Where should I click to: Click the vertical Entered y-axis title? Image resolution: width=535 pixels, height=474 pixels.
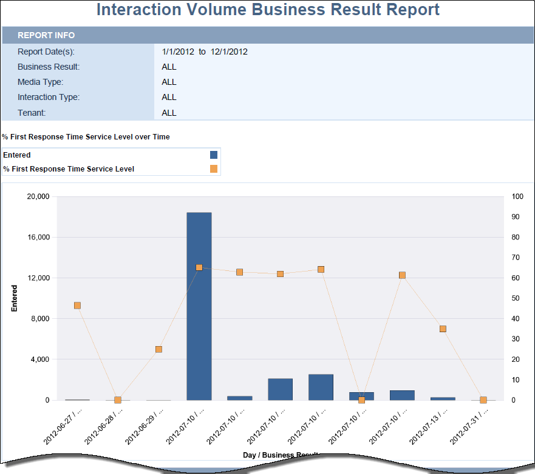(x=14, y=298)
